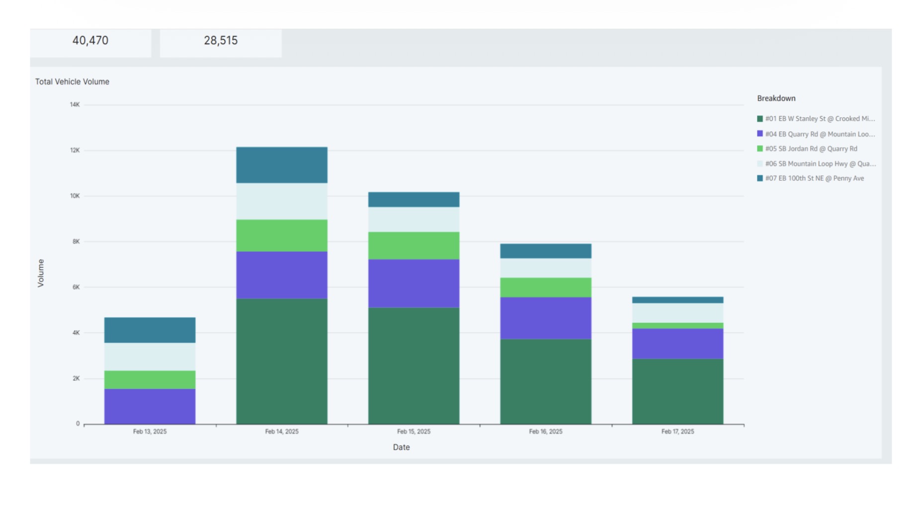
Task: Click the dark green segment of Feb 15 bar
Action: (414, 366)
